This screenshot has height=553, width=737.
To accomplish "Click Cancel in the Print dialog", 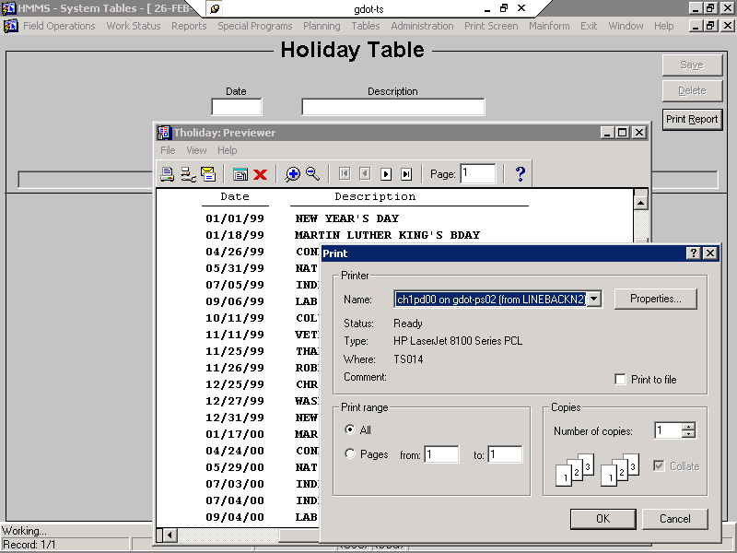I will pos(675,519).
